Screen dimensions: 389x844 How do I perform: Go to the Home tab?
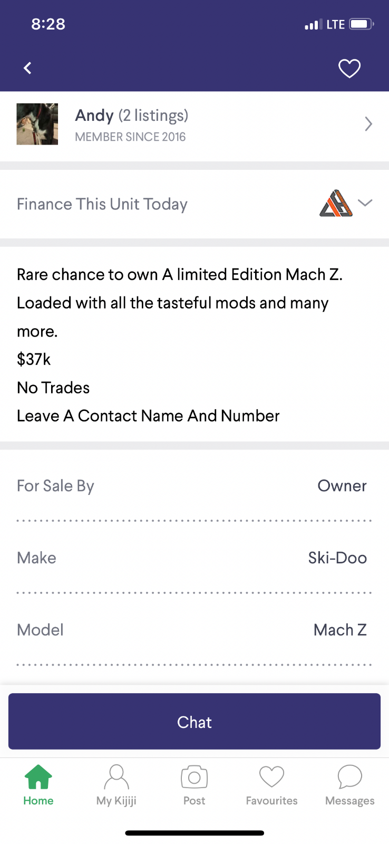[x=38, y=785]
